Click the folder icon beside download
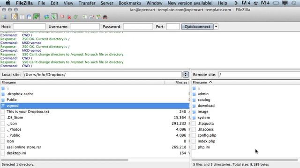 [194, 106]
